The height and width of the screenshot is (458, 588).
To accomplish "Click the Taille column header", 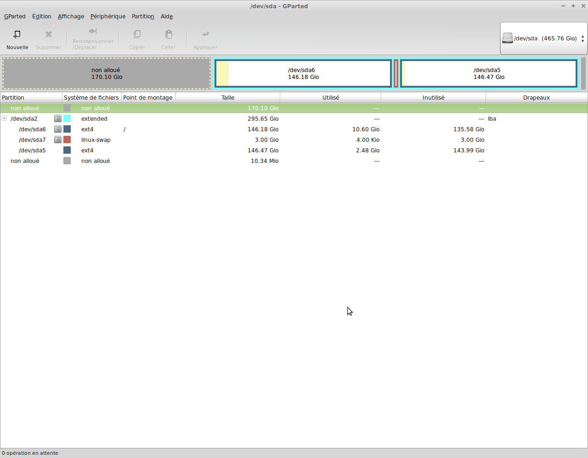I will 228,97.
